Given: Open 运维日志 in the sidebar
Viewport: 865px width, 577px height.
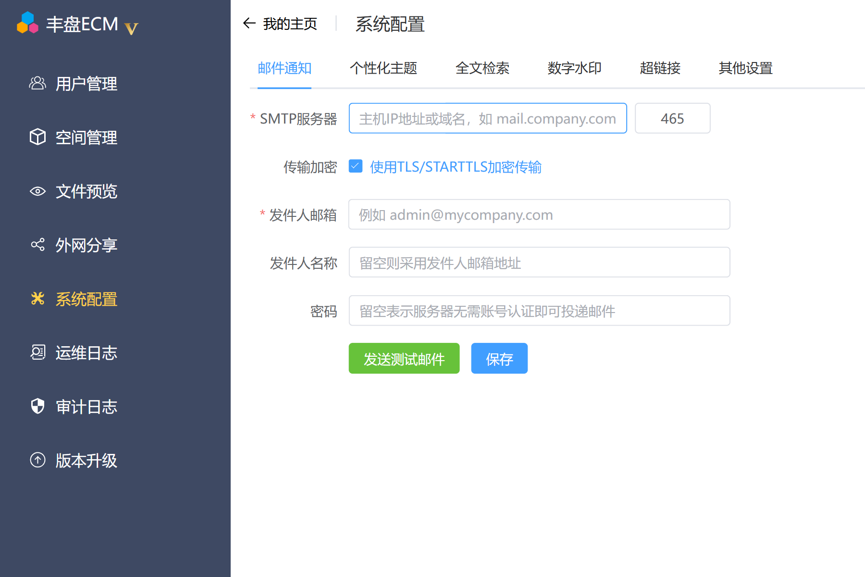Looking at the screenshot, I should tap(86, 353).
